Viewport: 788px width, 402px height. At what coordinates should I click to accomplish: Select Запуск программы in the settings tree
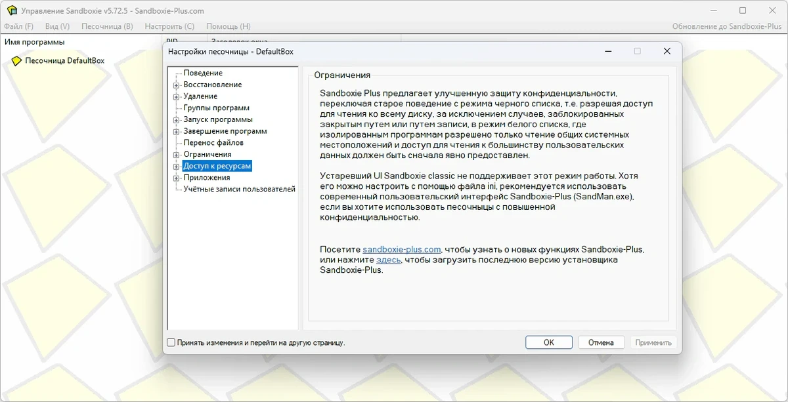coord(218,120)
